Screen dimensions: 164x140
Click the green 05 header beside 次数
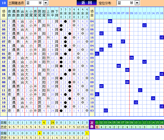pos(114,123)
